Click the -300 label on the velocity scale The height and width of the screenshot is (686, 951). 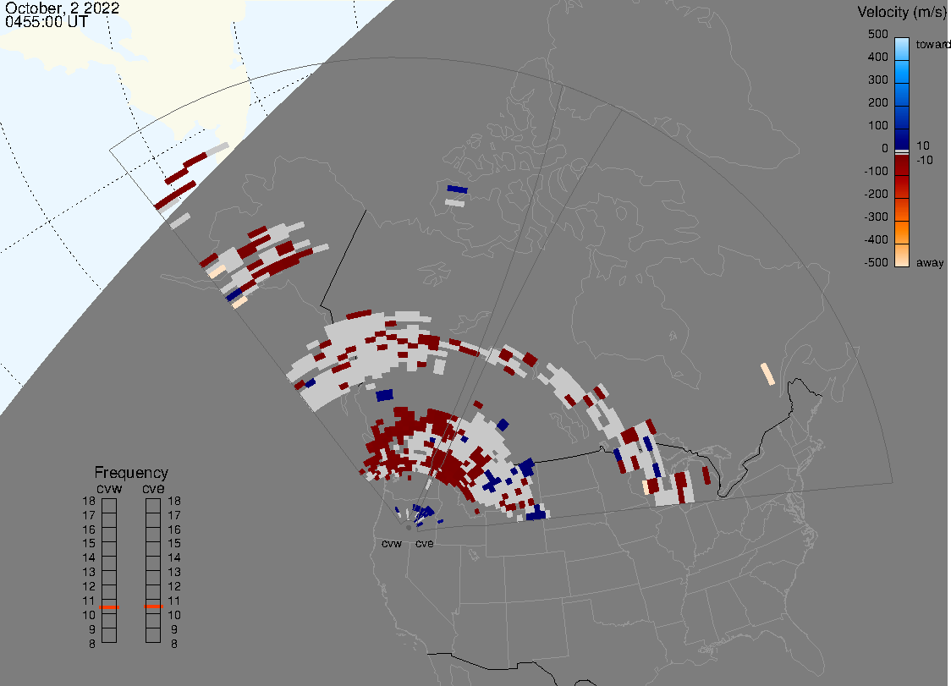(x=876, y=217)
